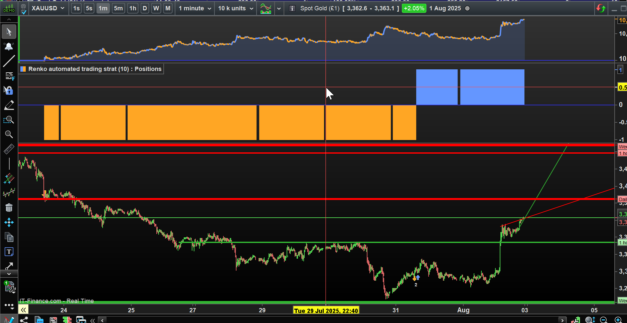Expand more drawing tools with the down chevron
The width and height of the screenshot is (627, 323).
pyautogui.click(x=9, y=274)
